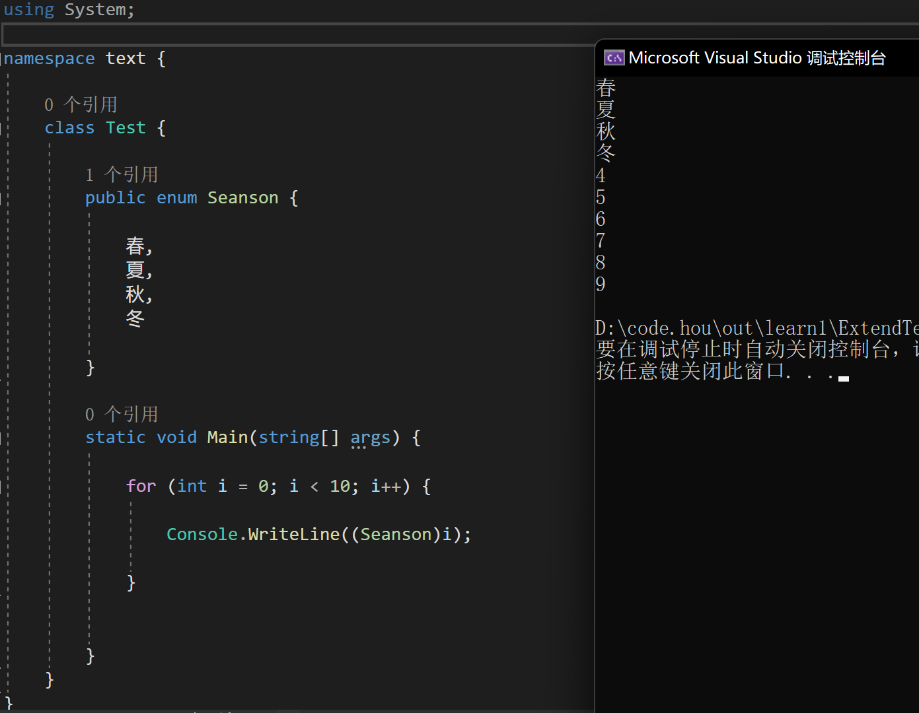The height and width of the screenshot is (713, 919).
Task: Click output line '9' in the debug console
Action: pos(601,285)
